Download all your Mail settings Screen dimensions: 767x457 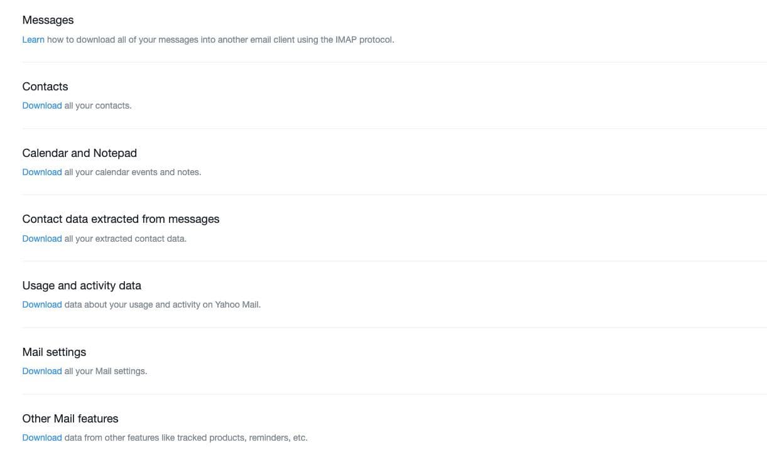(42, 371)
